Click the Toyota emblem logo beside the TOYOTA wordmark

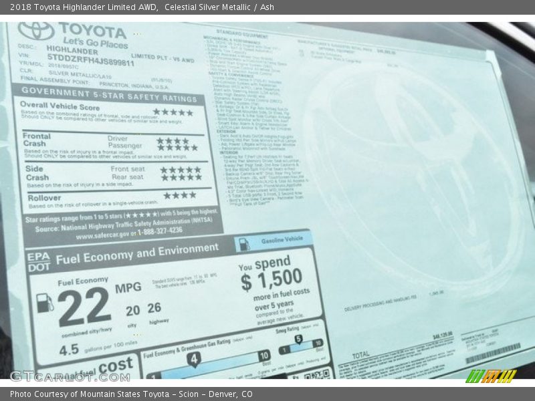coord(36,31)
